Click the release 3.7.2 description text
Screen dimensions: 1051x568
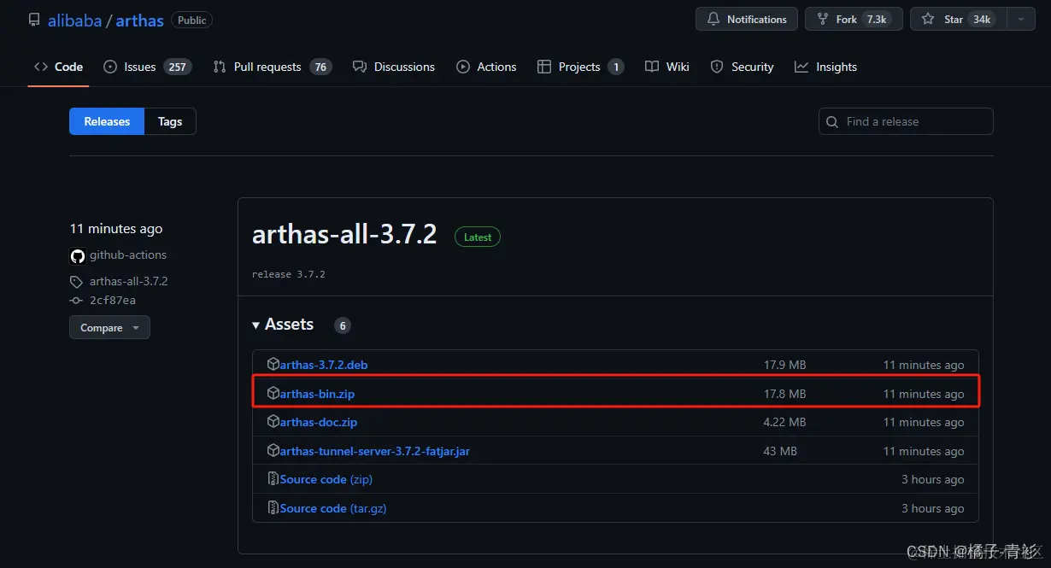(288, 274)
